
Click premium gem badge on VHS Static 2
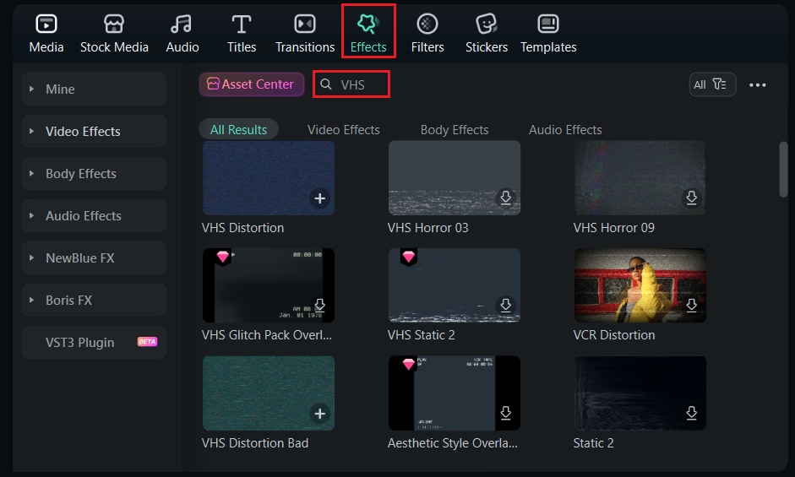[x=409, y=257]
